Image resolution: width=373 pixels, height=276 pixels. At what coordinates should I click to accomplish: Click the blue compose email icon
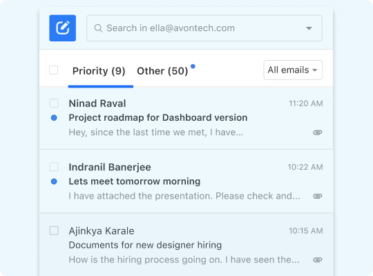tap(63, 28)
